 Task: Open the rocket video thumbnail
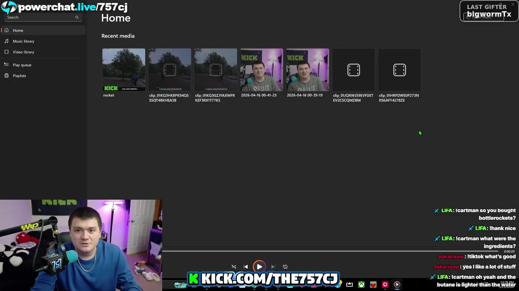click(124, 70)
